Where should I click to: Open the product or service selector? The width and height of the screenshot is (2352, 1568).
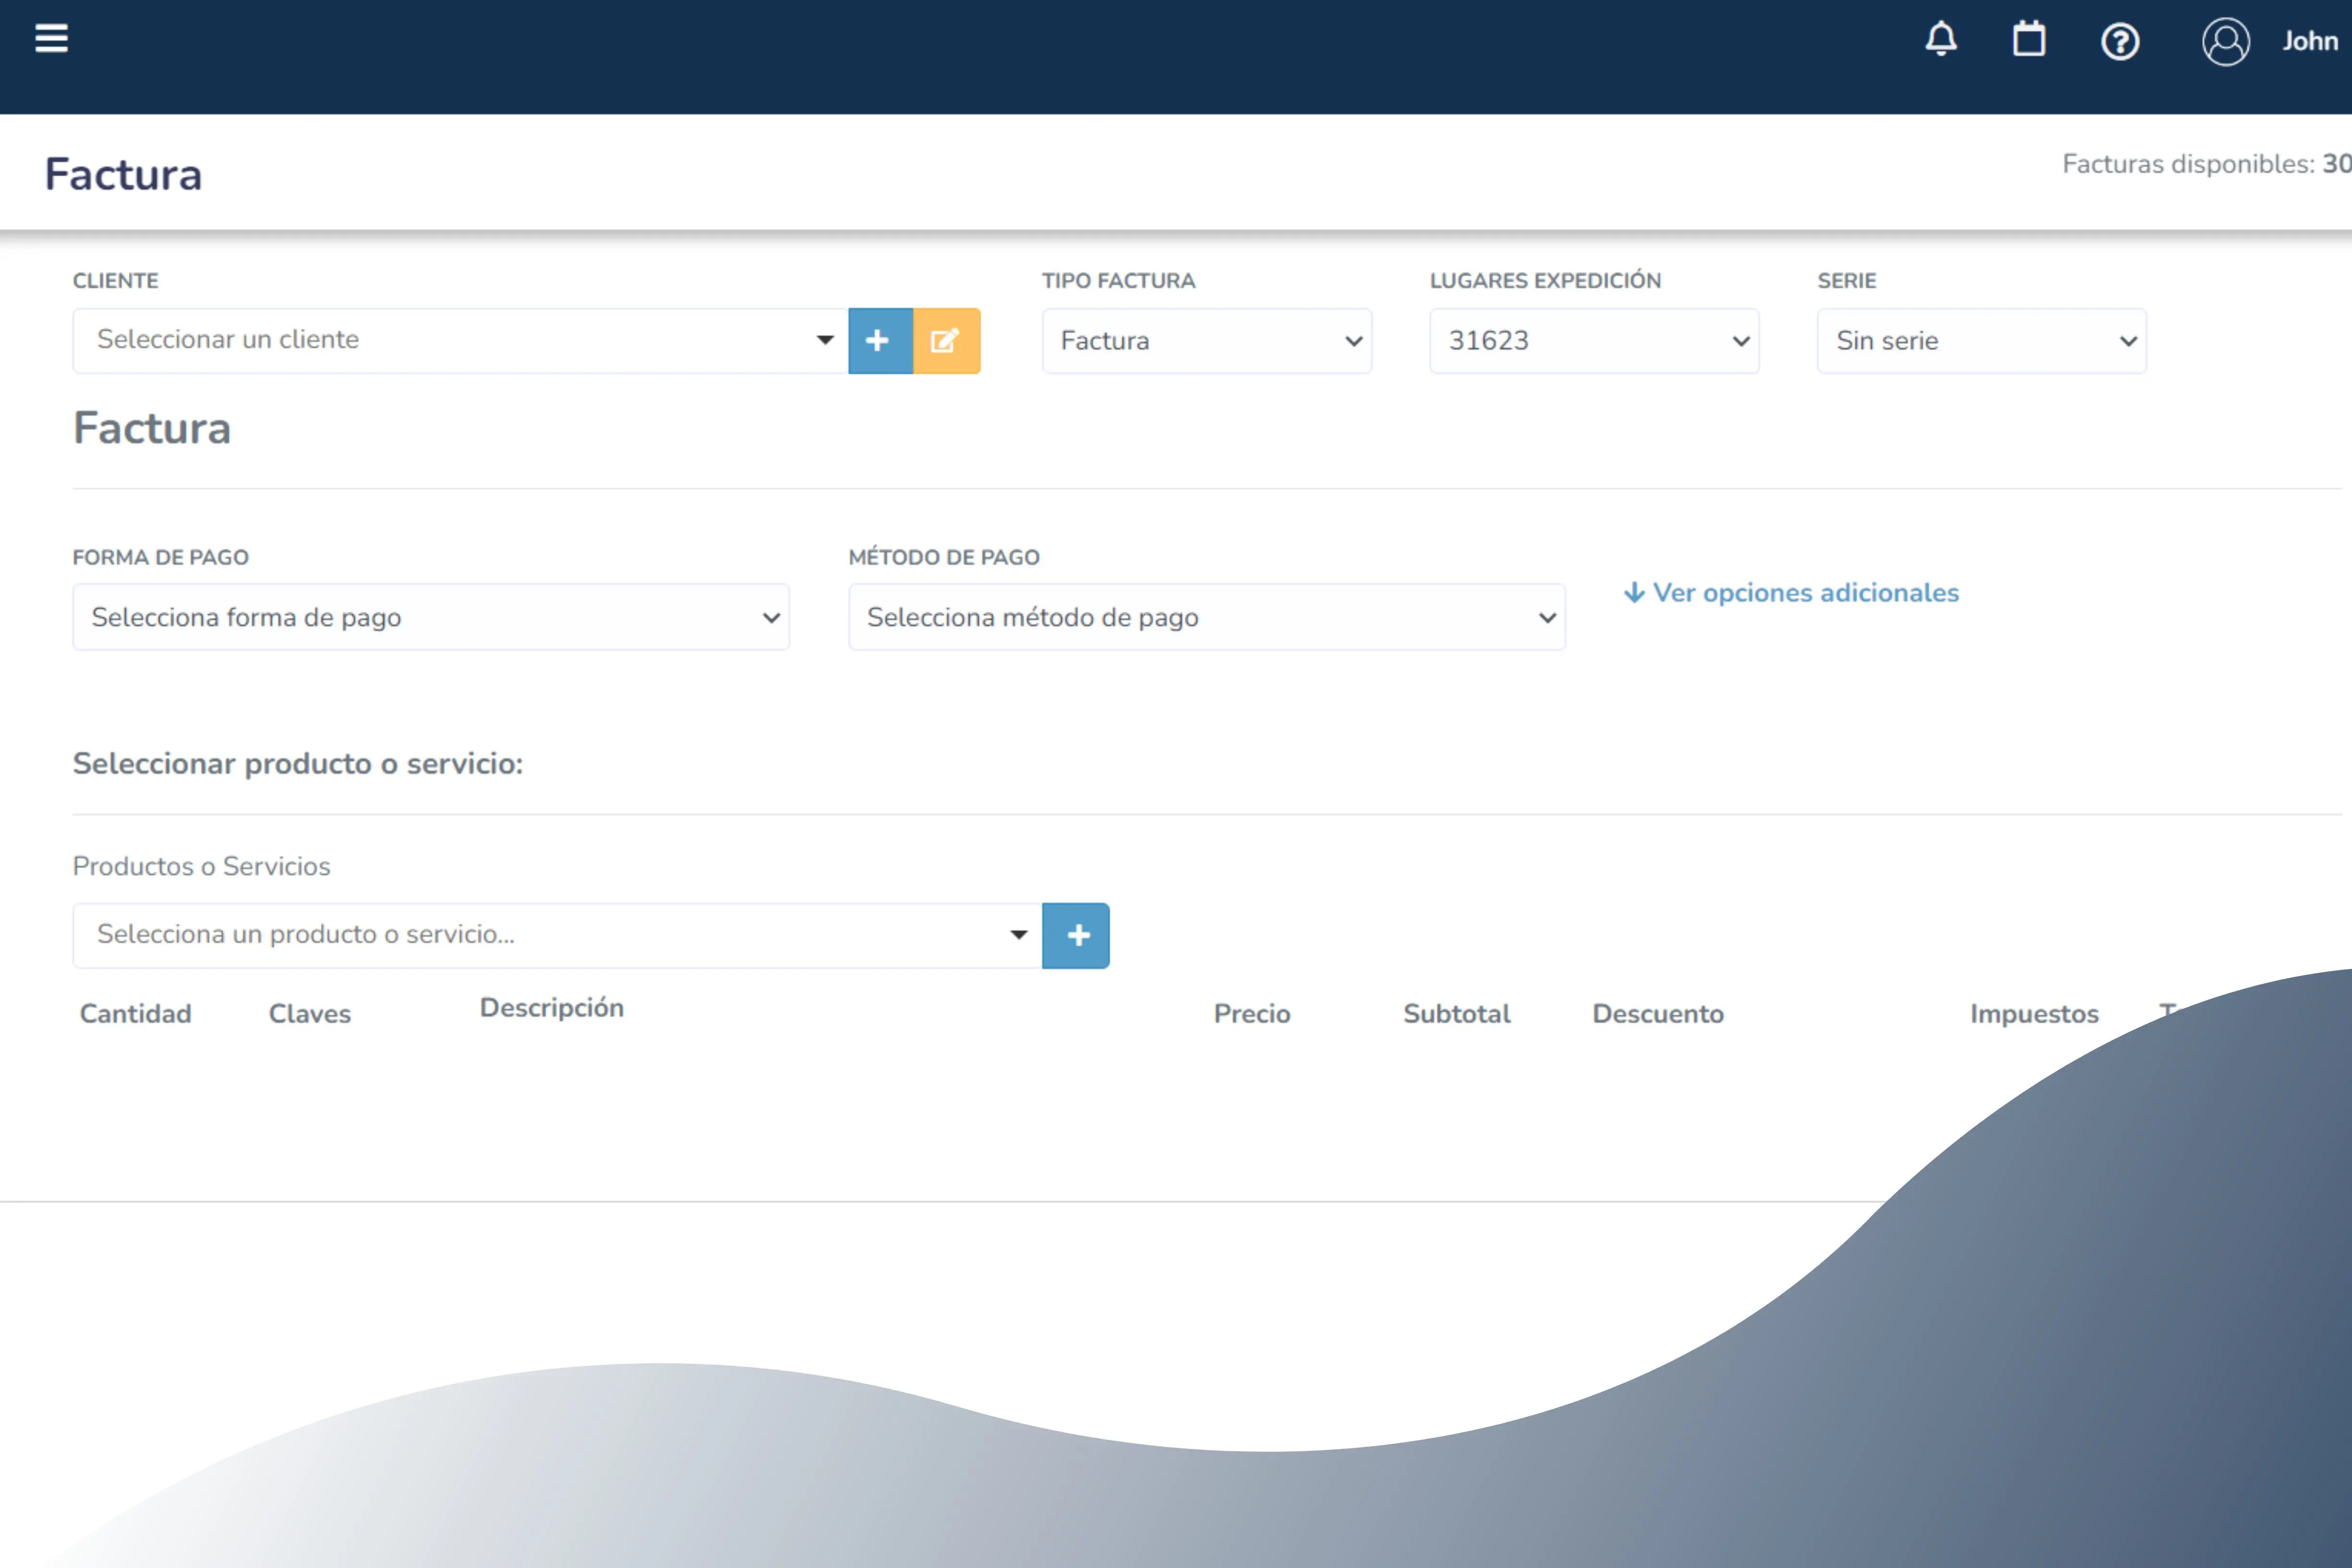click(557, 935)
